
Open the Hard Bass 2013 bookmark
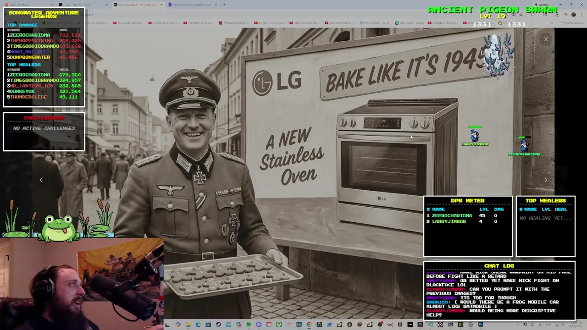[198, 22]
